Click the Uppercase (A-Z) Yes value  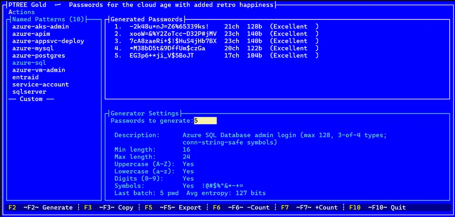click(x=188, y=164)
